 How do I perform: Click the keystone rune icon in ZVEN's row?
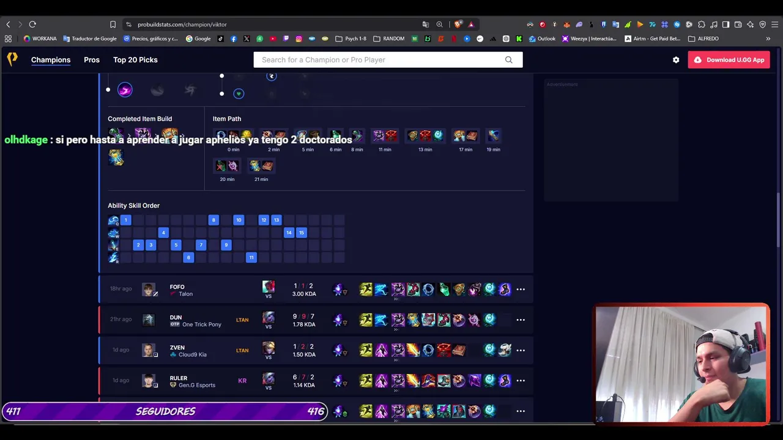point(338,350)
